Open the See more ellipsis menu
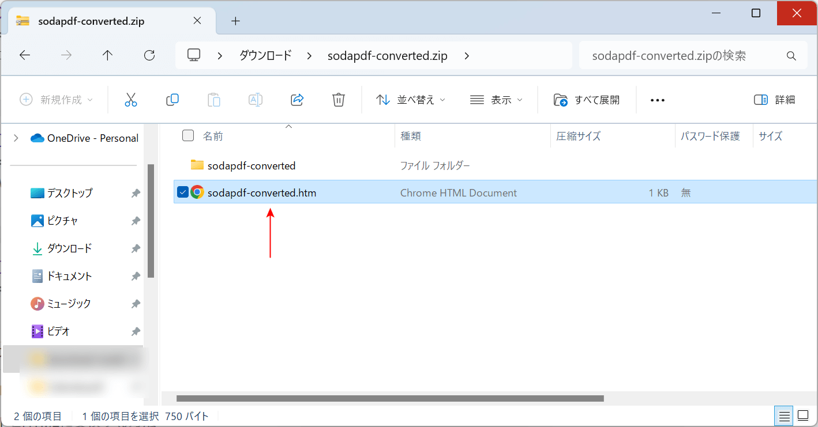This screenshot has width=818, height=427. click(658, 100)
